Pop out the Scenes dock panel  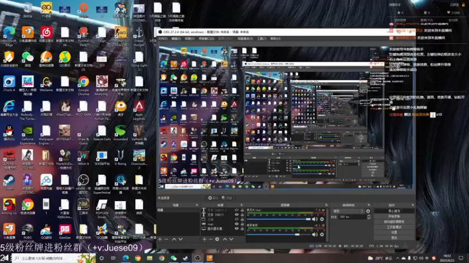[x=197, y=205]
